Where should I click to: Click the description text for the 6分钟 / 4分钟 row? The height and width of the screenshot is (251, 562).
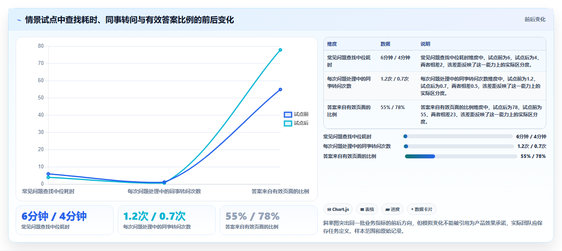pos(480,61)
